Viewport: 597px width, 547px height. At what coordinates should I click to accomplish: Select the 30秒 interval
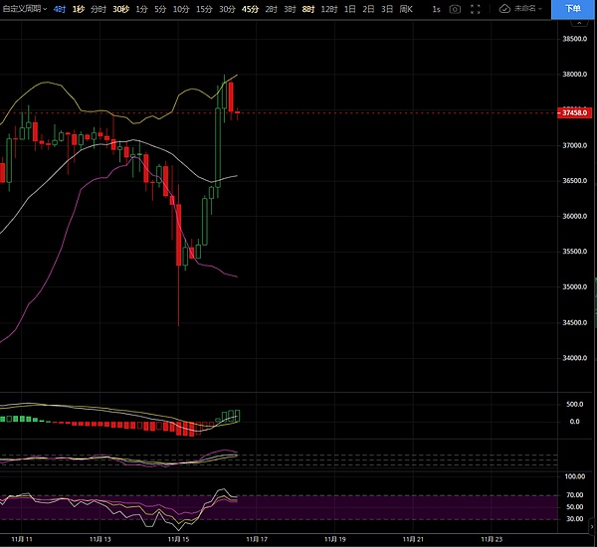point(120,9)
